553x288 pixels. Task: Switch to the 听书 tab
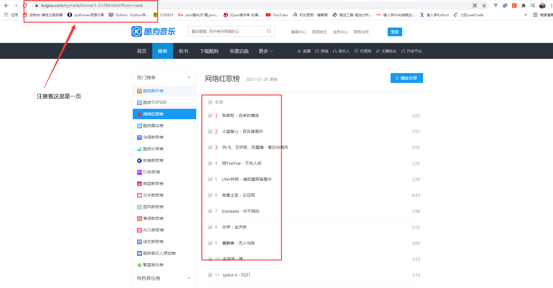point(183,51)
